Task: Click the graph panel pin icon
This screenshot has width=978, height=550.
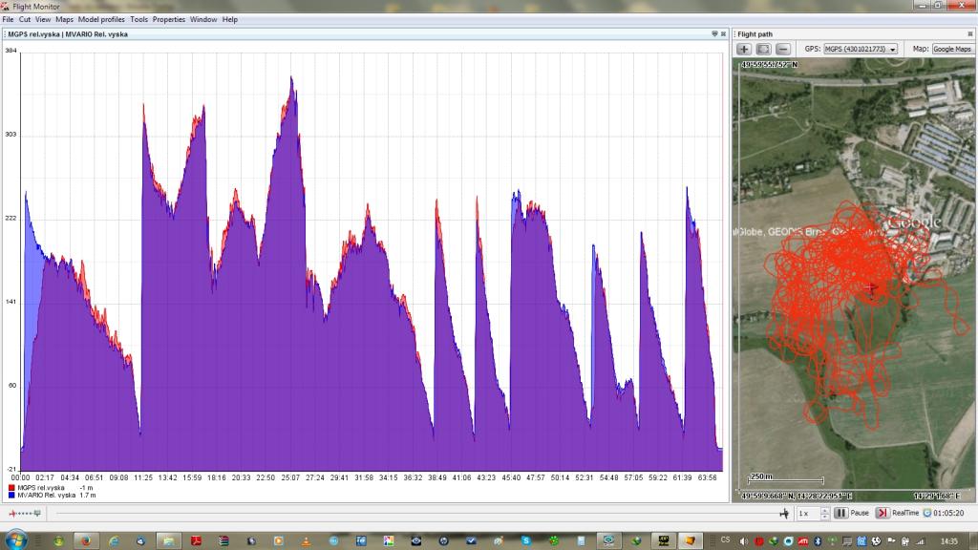Action: (713, 34)
